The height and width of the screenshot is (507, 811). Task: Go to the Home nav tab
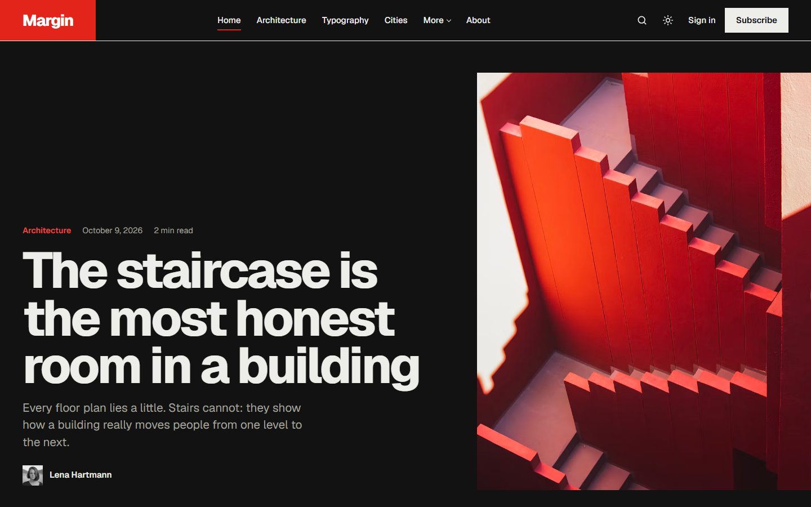pyautogui.click(x=229, y=20)
